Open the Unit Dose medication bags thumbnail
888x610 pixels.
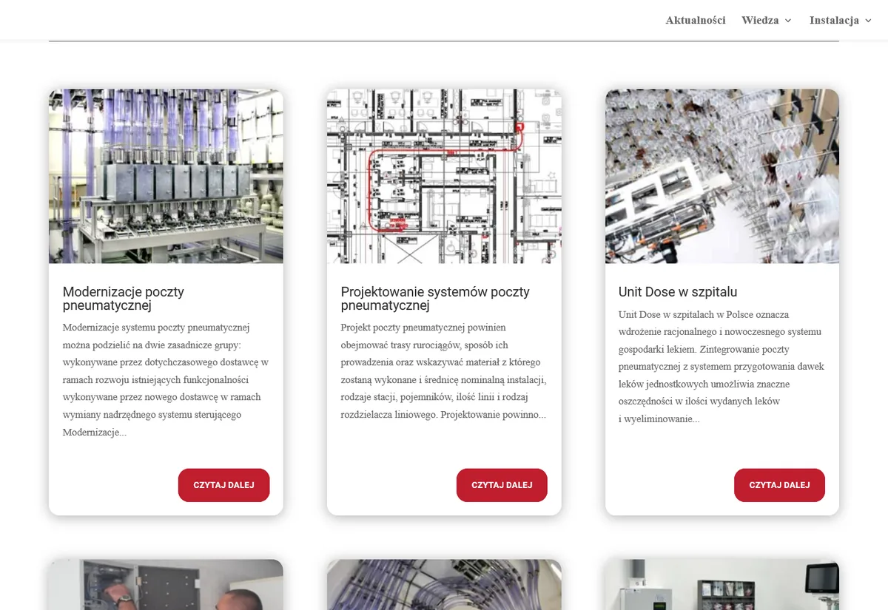[722, 176]
